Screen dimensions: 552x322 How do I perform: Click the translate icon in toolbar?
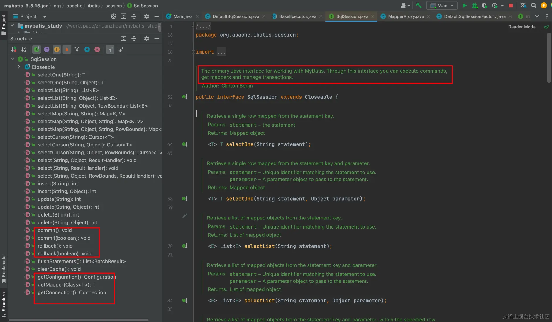523,6
